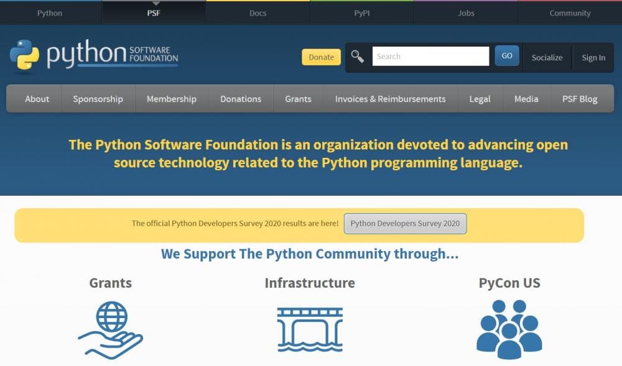This screenshot has width=622, height=366.
Task: Open the Socialize dropdown
Action: [547, 57]
